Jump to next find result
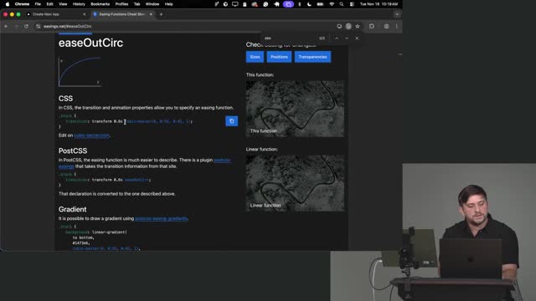 coord(347,38)
